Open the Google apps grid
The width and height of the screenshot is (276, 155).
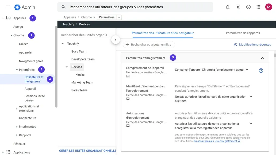click(258, 7)
